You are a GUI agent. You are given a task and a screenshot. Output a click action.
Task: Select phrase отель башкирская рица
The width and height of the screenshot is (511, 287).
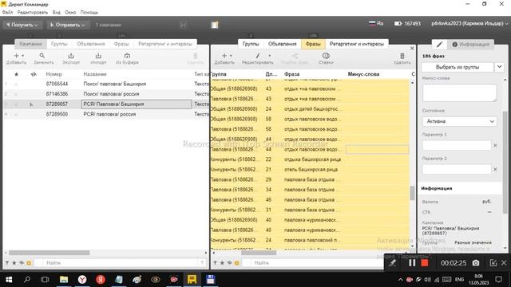[311, 170]
